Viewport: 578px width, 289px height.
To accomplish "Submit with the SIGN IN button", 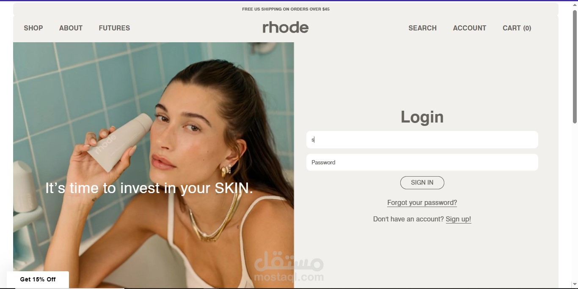I will click(x=422, y=183).
